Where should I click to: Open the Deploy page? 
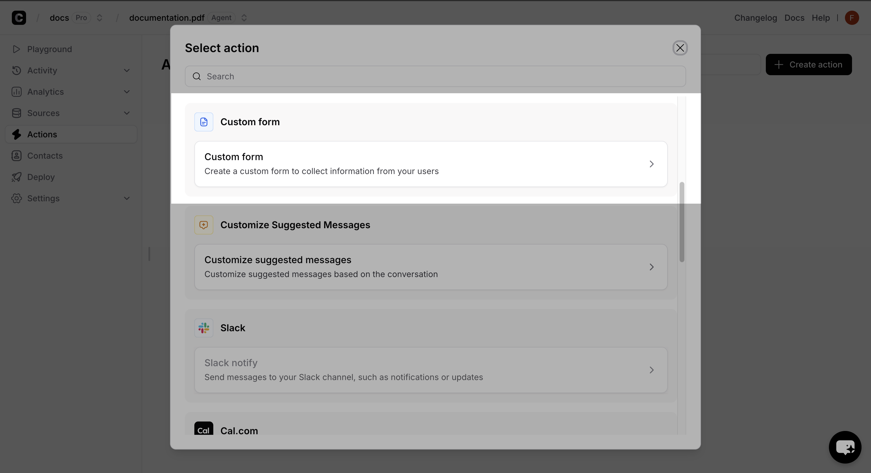coord(41,177)
